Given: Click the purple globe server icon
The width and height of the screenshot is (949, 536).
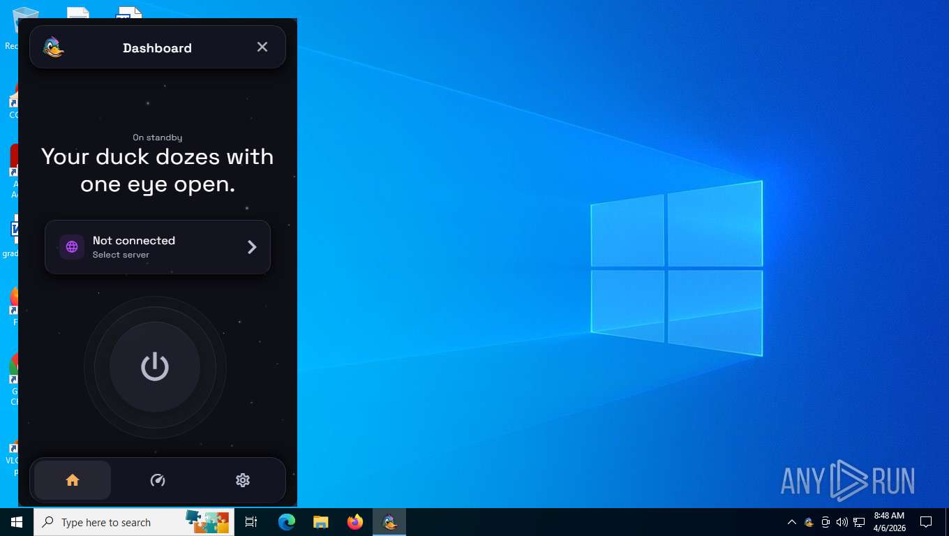Looking at the screenshot, I should 72,247.
